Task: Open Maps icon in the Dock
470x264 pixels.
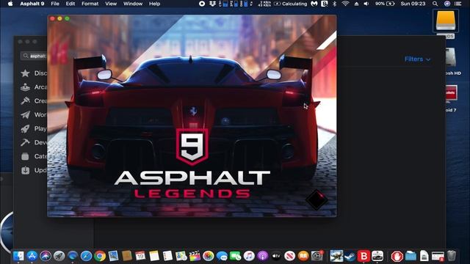Action: [x=181, y=256]
